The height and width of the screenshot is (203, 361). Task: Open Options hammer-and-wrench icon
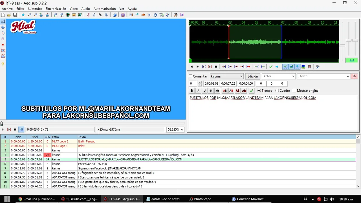click(175, 15)
